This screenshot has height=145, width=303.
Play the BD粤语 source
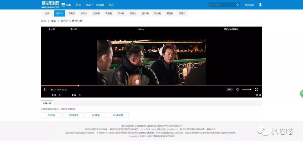point(96,115)
